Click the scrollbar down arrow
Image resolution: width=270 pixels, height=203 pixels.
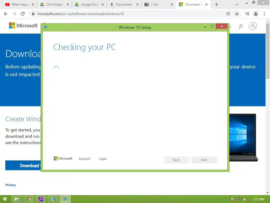(x=268, y=193)
